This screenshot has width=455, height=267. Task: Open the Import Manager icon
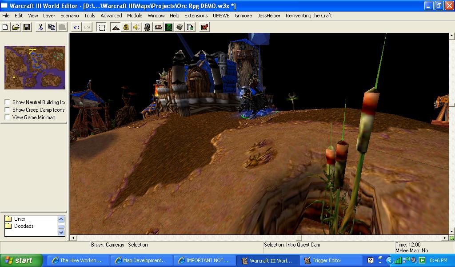point(190,27)
